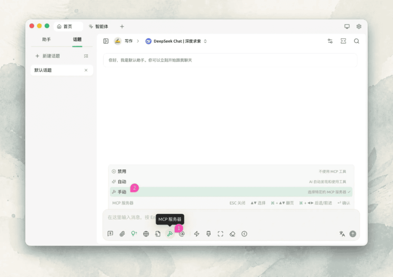Enable web search globe icon
The image size is (393, 277).
146,234
